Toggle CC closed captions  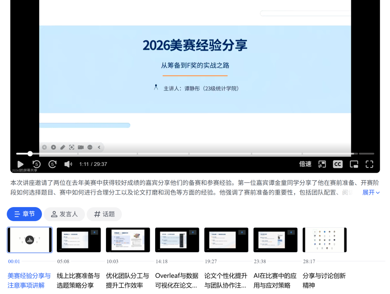tap(338, 164)
